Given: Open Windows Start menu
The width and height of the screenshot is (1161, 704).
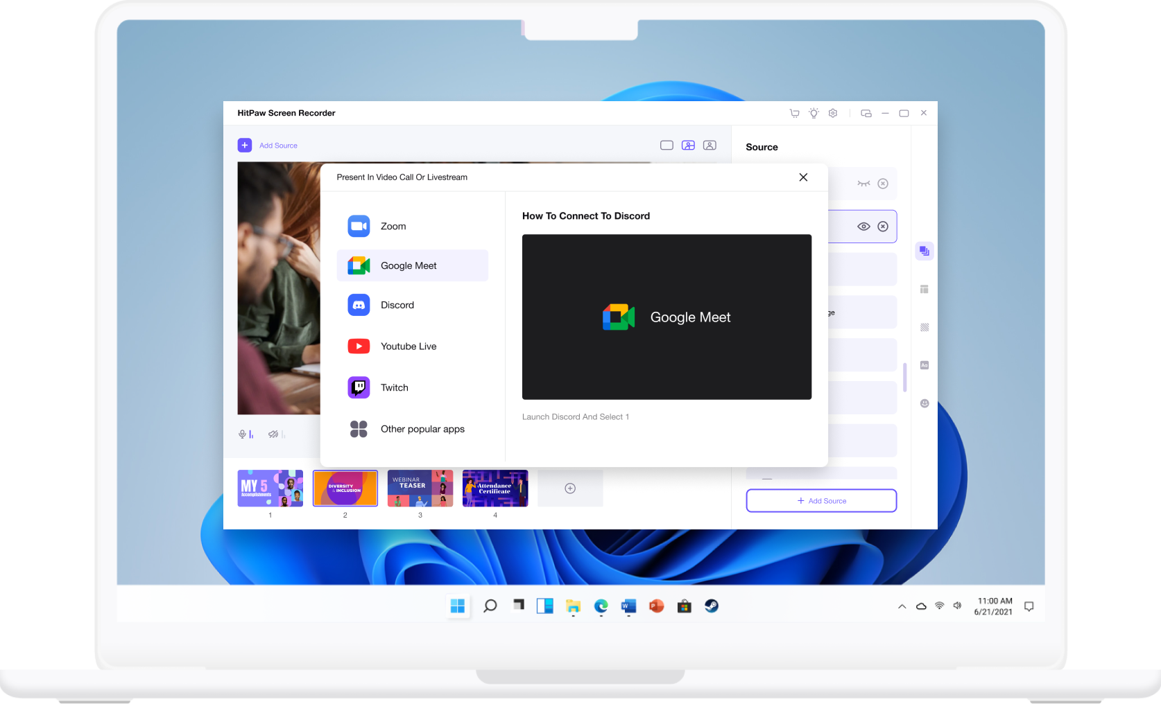Looking at the screenshot, I should (458, 606).
